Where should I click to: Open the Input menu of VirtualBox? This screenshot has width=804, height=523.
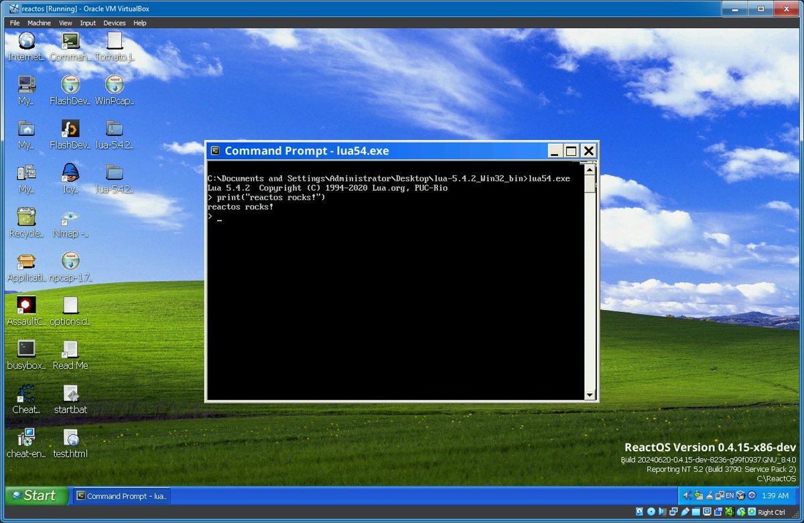[88, 22]
